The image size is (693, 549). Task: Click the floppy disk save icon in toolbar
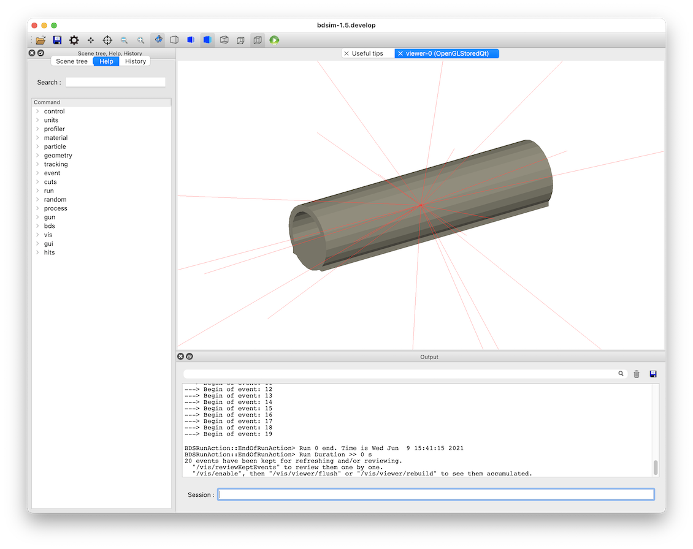point(57,40)
